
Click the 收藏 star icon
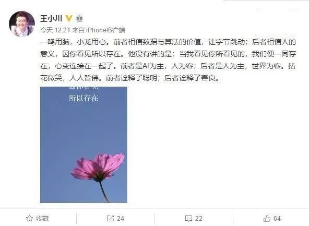pyautogui.click(x=30, y=218)
